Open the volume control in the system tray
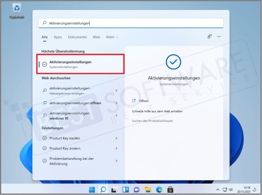Image resolution: width=262 pixels, height=195 pixels. [231, 190]
